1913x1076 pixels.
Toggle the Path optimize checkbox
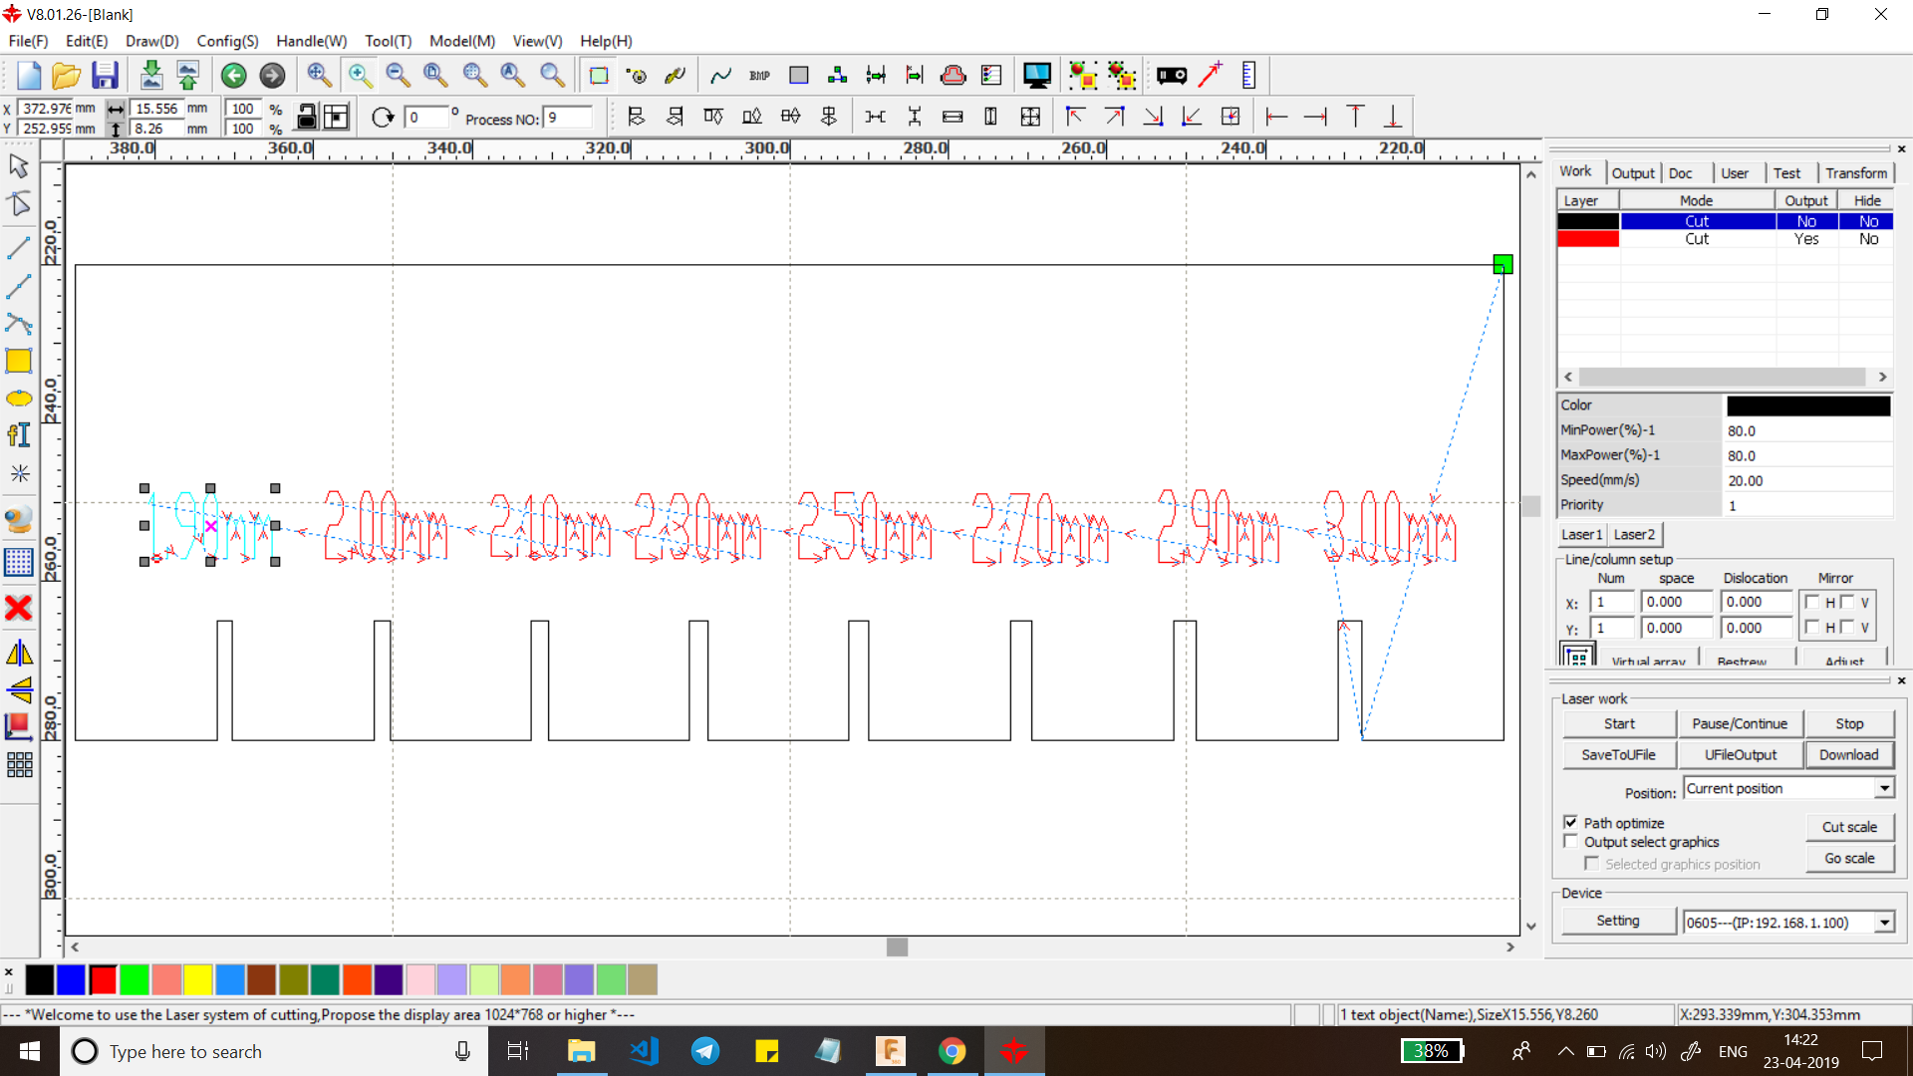[1571, 822]
